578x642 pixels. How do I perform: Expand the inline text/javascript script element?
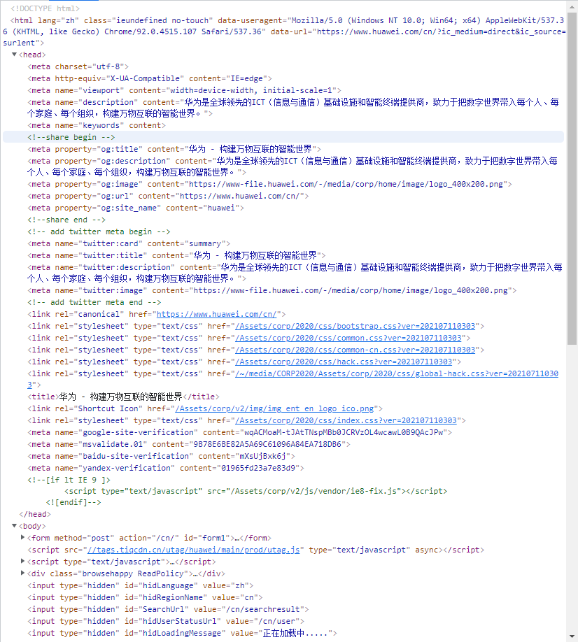23,562
